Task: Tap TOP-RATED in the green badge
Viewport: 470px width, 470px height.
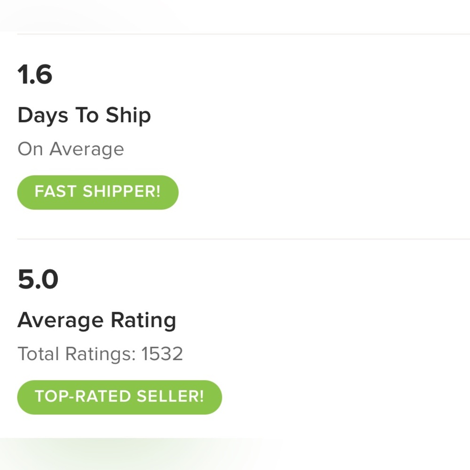Action: pyautogui.click(x=83, y=396)
